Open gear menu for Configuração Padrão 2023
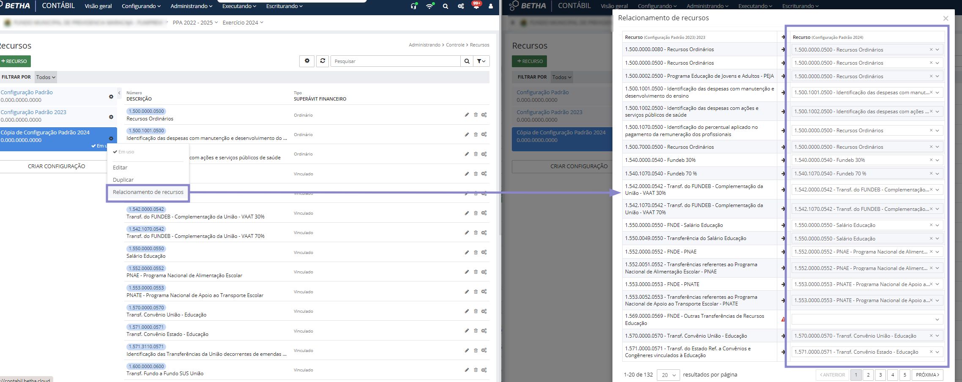 pyautogui.click(x=111, y=117)
